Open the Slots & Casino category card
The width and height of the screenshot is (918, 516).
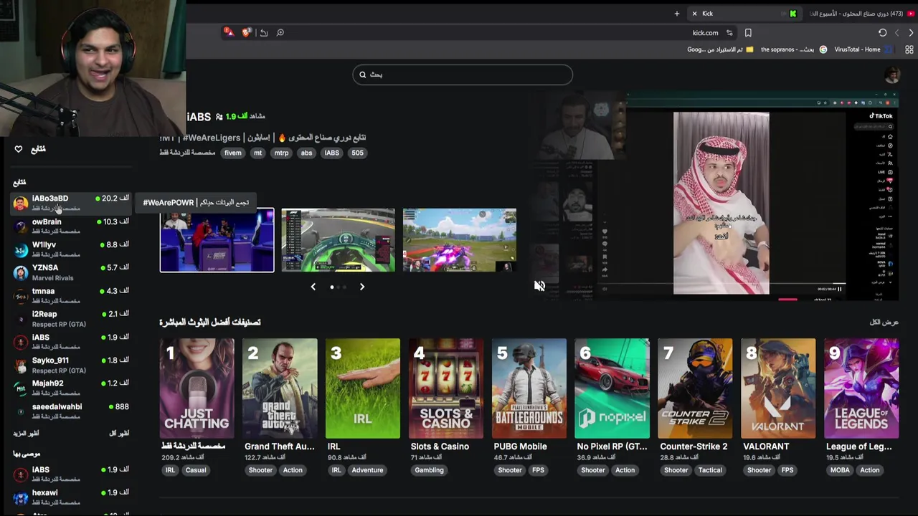[x=446, y=388]
